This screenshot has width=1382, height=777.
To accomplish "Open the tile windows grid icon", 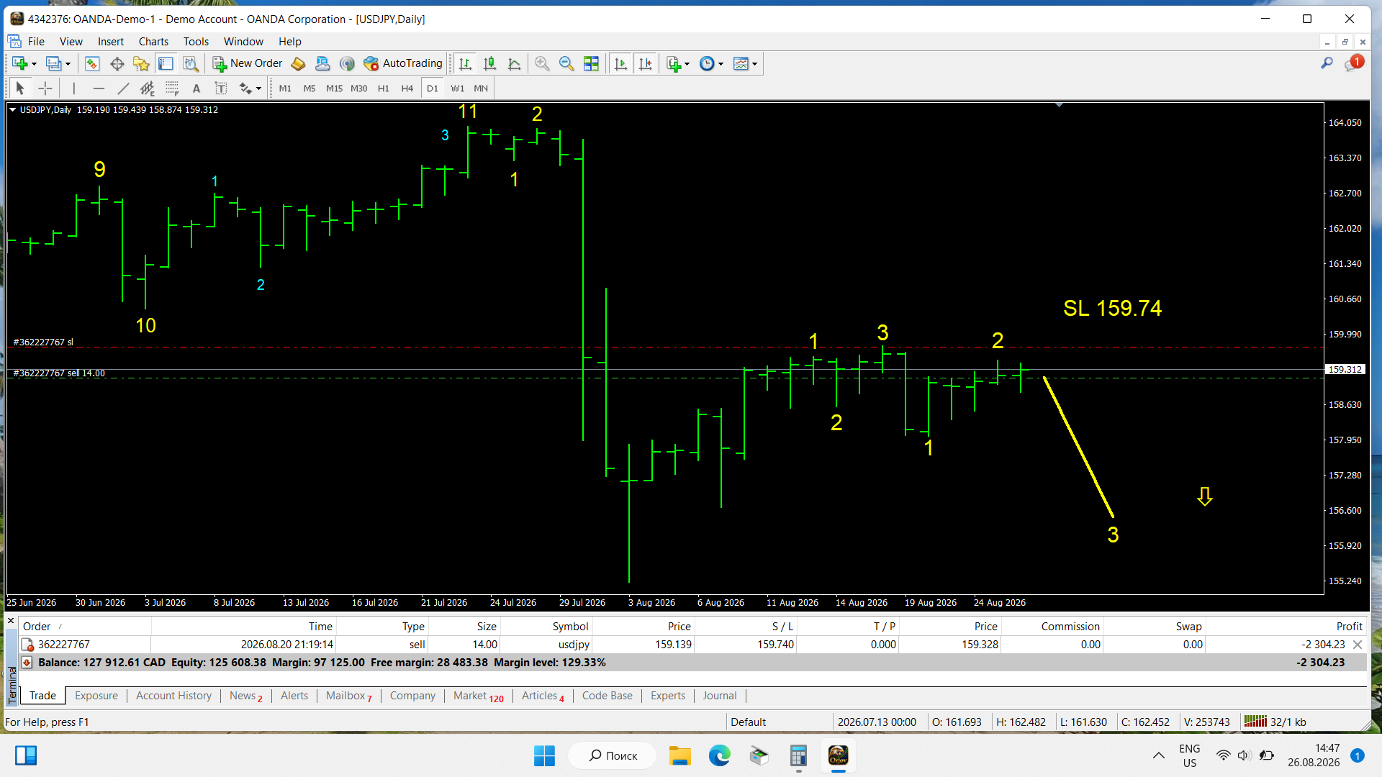I will coord(591,64).
